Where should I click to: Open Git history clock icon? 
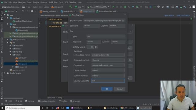coord(158,7)
